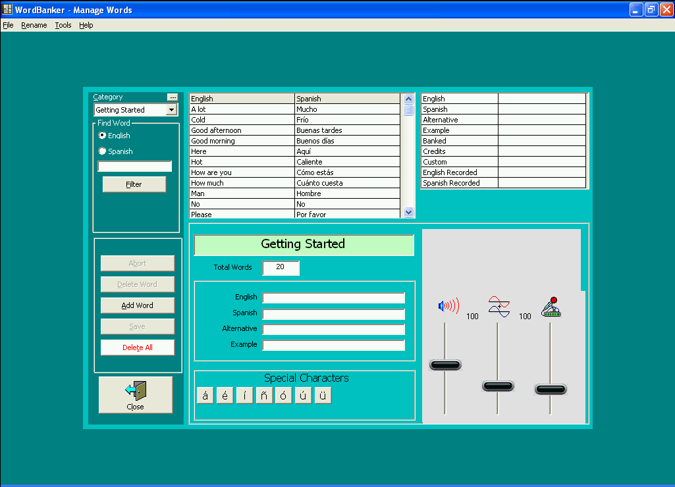Click the waveform slider handle
The height and width of the screenshot is (487, 675).
pyautogui.click(x=498, y=386)
